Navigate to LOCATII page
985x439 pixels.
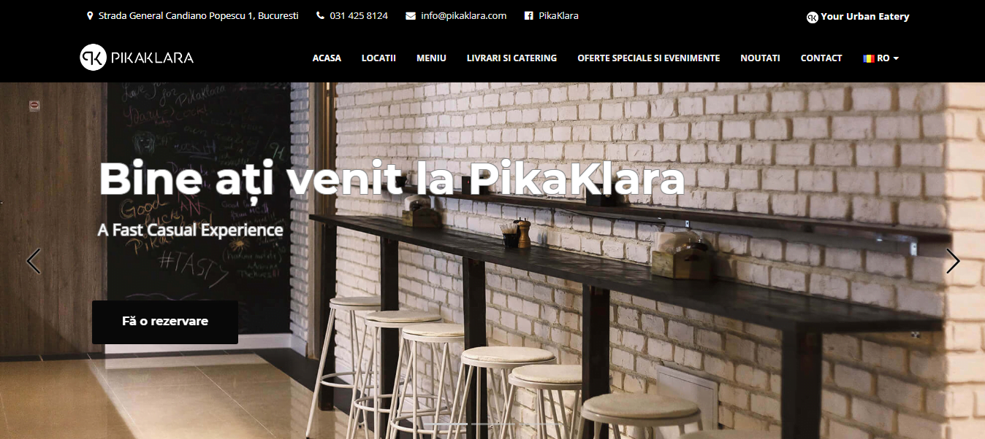[x=379, y=58]
